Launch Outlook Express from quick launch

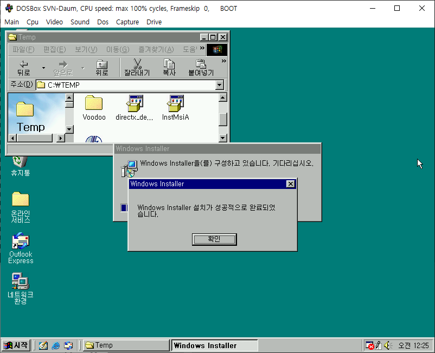click(68, 345)
